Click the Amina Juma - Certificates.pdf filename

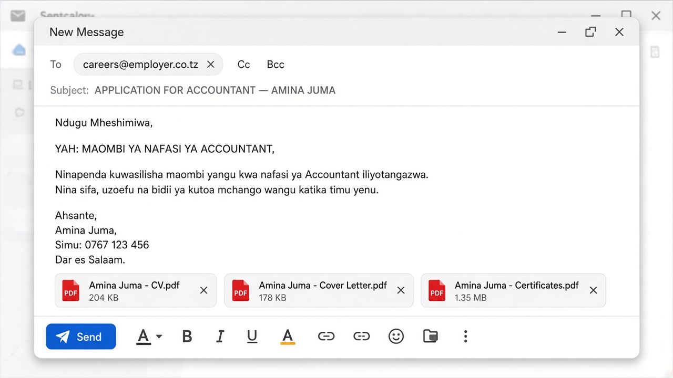pyautogui.click(x=516, y=286)
